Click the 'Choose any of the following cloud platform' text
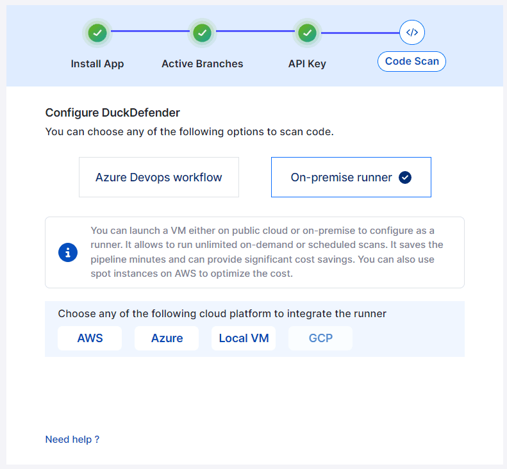The image size is (507, 469). point(222,313)
